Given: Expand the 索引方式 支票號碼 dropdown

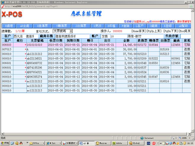Looking at the screenshot, I should click(71, 31).
